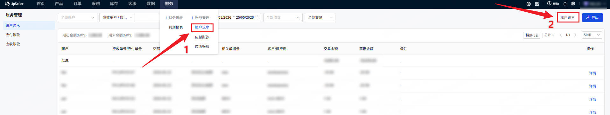Expand the 全部交易 dropdown
Image resolution: width=610 pixels, height=115 pixels.
click(x=320, y=17)
